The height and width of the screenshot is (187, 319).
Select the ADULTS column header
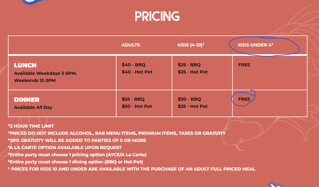tap(131, 45)
